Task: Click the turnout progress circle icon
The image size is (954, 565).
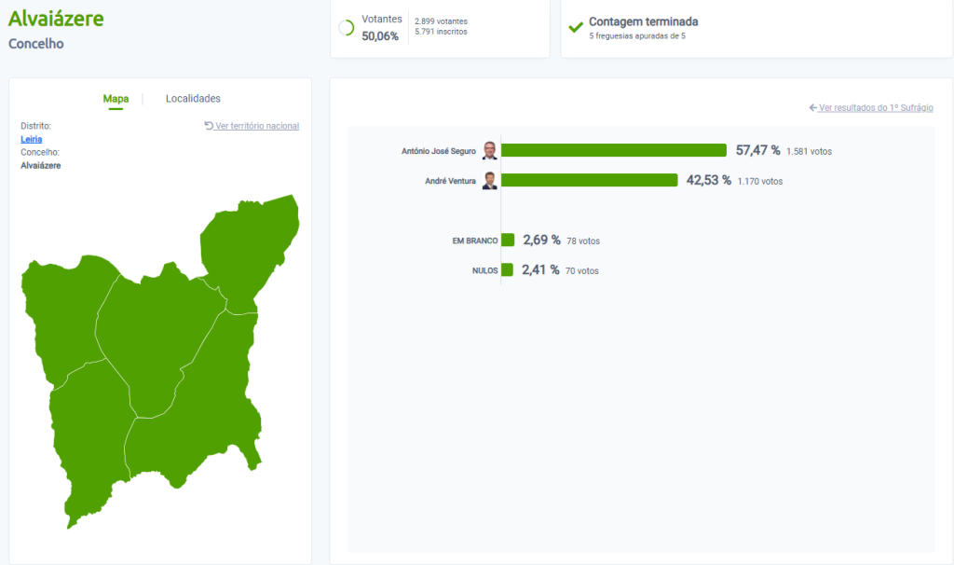Action: [x=346, y=28]
